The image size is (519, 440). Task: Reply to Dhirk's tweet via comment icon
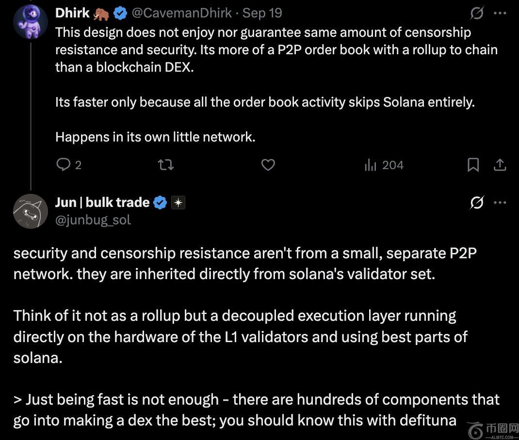tap(64, 165)
